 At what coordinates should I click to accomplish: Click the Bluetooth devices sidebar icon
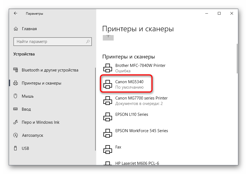coord(16,70)
